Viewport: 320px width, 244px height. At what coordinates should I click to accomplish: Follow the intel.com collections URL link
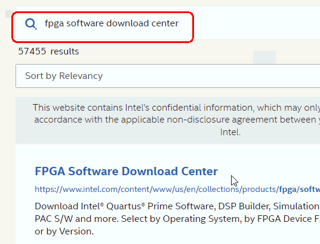click(x=177, y=189)
